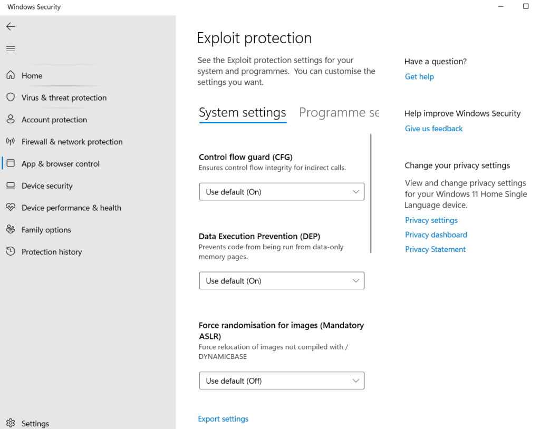The height and width of the screenshot is (429, 540).
Task: Expand the Control flow guard dropdown
Action: (x=282, y=192)
